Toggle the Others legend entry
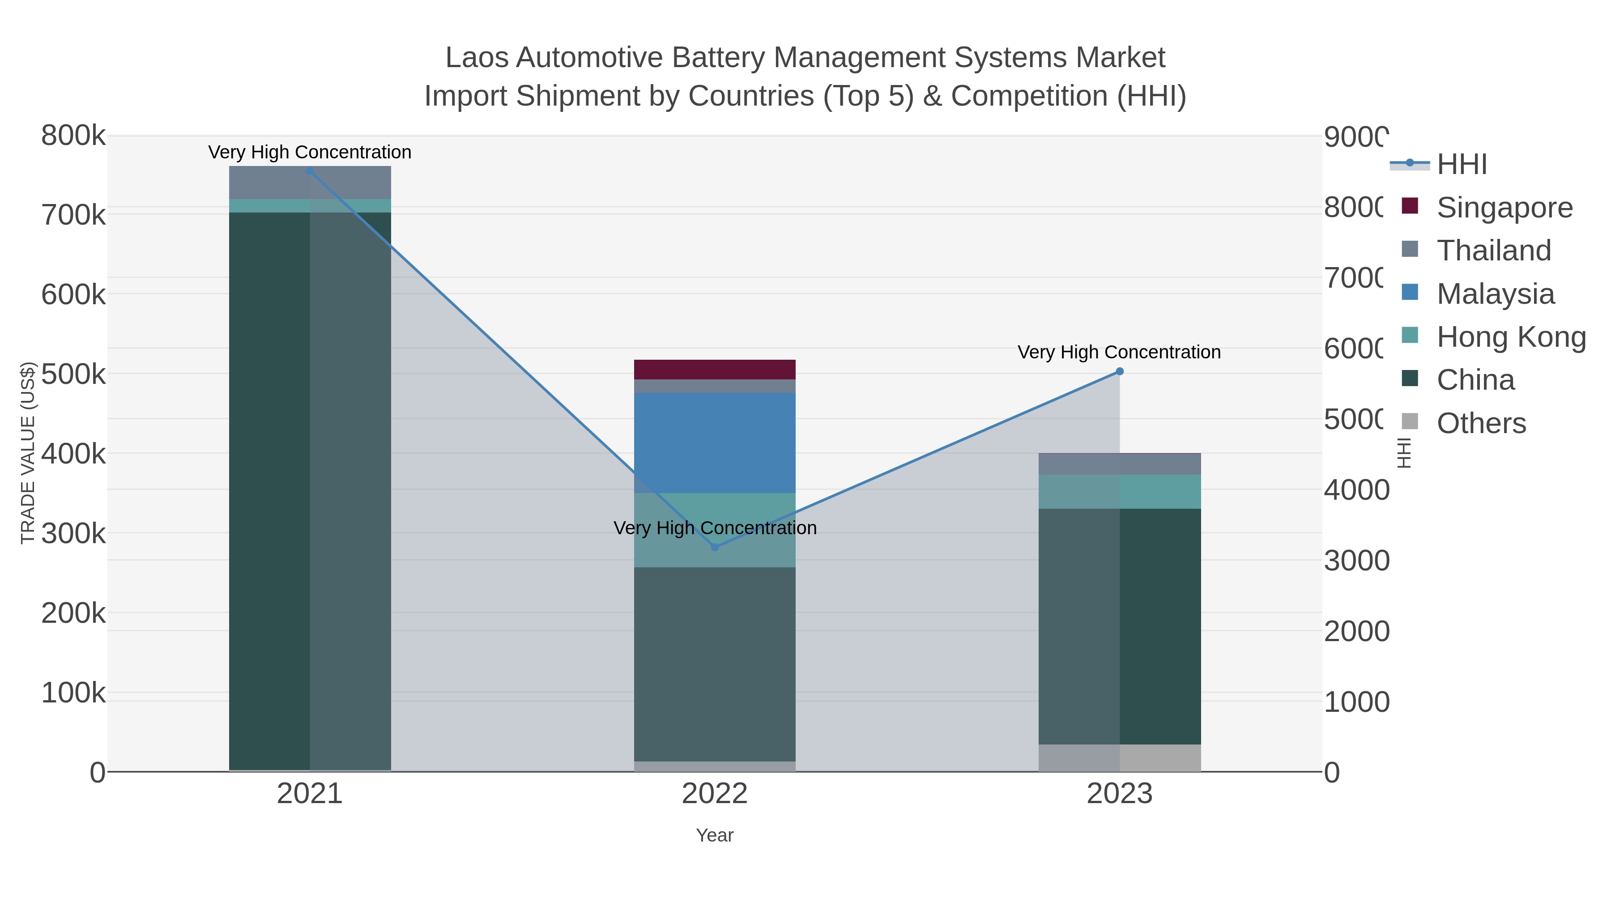 tap(1464, 423)
